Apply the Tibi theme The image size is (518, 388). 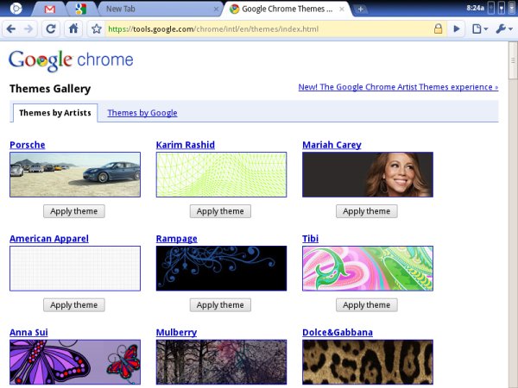[x=367, y=305]
